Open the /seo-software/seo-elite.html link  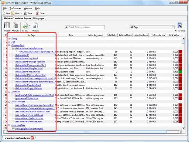tap(29, 115)
